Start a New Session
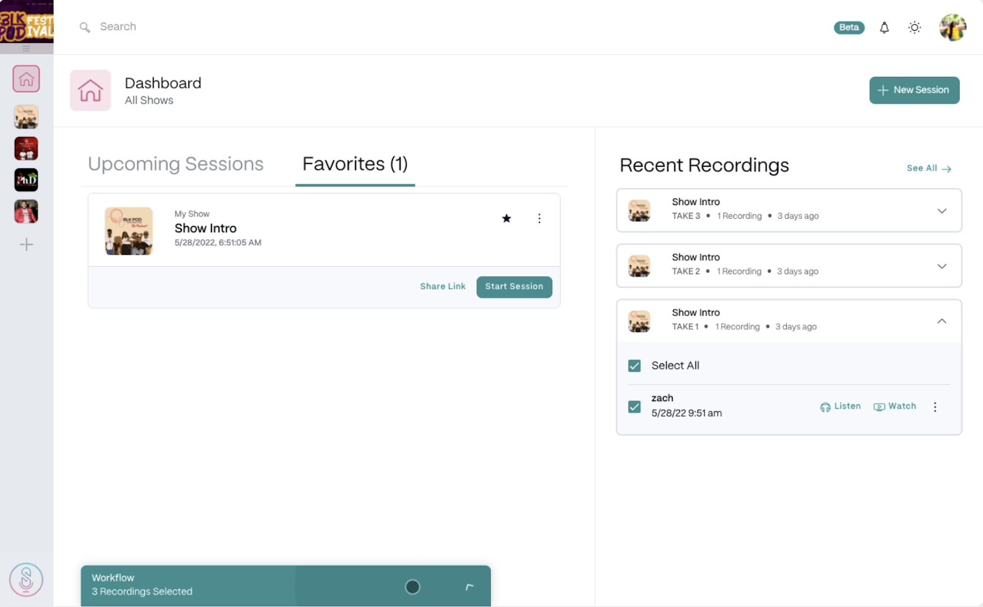This screenshot has width=983, height=607. 914,90
